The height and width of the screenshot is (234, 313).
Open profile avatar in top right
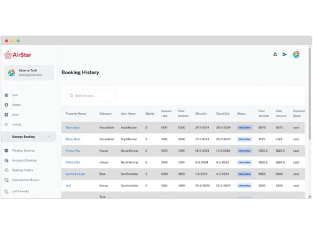click(296, 54)
